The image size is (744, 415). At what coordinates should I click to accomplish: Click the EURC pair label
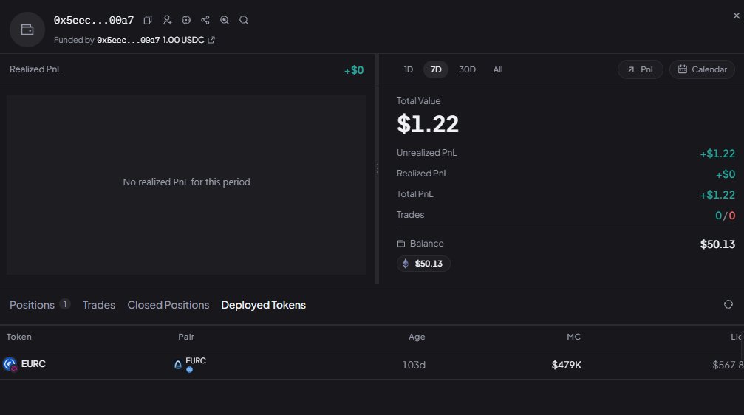(196, 361)
